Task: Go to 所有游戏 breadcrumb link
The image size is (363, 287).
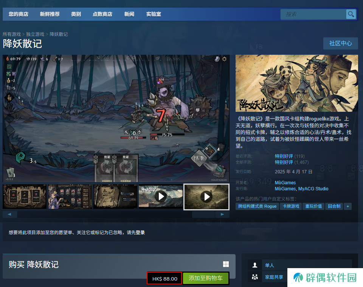Action: click(12, 34)
